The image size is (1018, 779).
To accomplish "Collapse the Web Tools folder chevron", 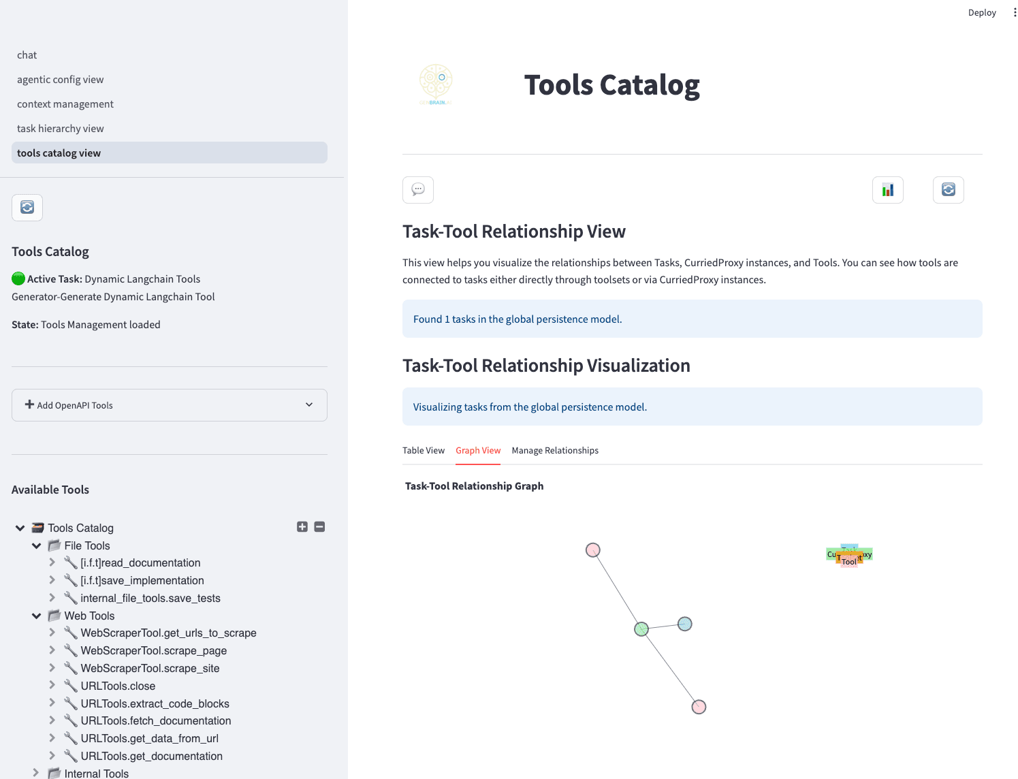I will [36, 616].
